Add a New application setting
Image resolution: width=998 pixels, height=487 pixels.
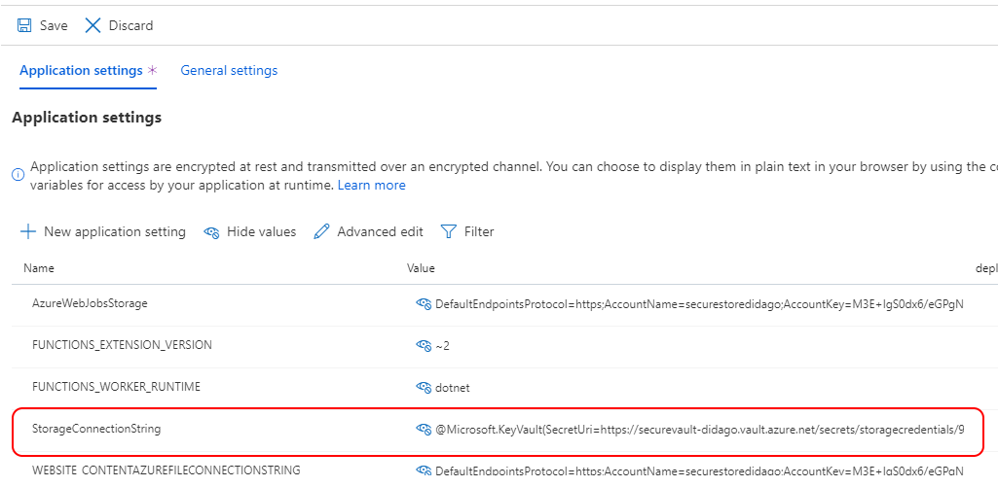click(103, 231)
